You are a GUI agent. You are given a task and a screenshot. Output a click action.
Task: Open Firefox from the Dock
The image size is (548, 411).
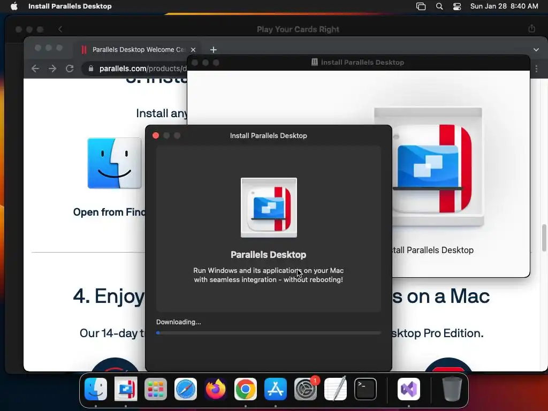pyautogui.click(x=216, y=389)
